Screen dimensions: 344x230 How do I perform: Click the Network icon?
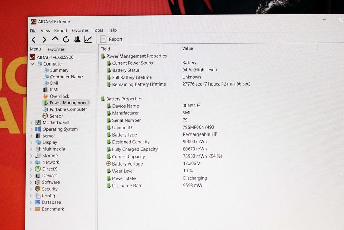(38, 162)
